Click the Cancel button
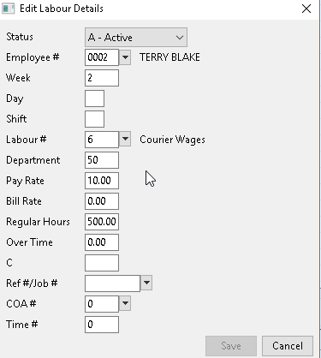Viewport: 321px width, 358px height. pos(288,346)
